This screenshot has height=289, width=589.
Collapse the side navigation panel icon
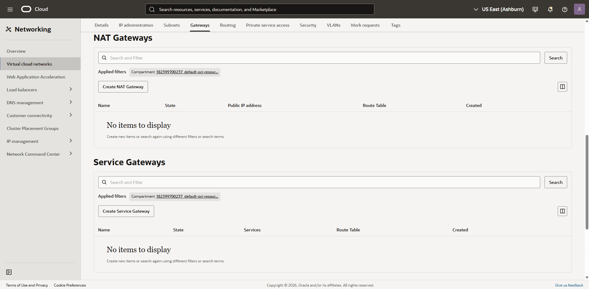pos(9,272)
